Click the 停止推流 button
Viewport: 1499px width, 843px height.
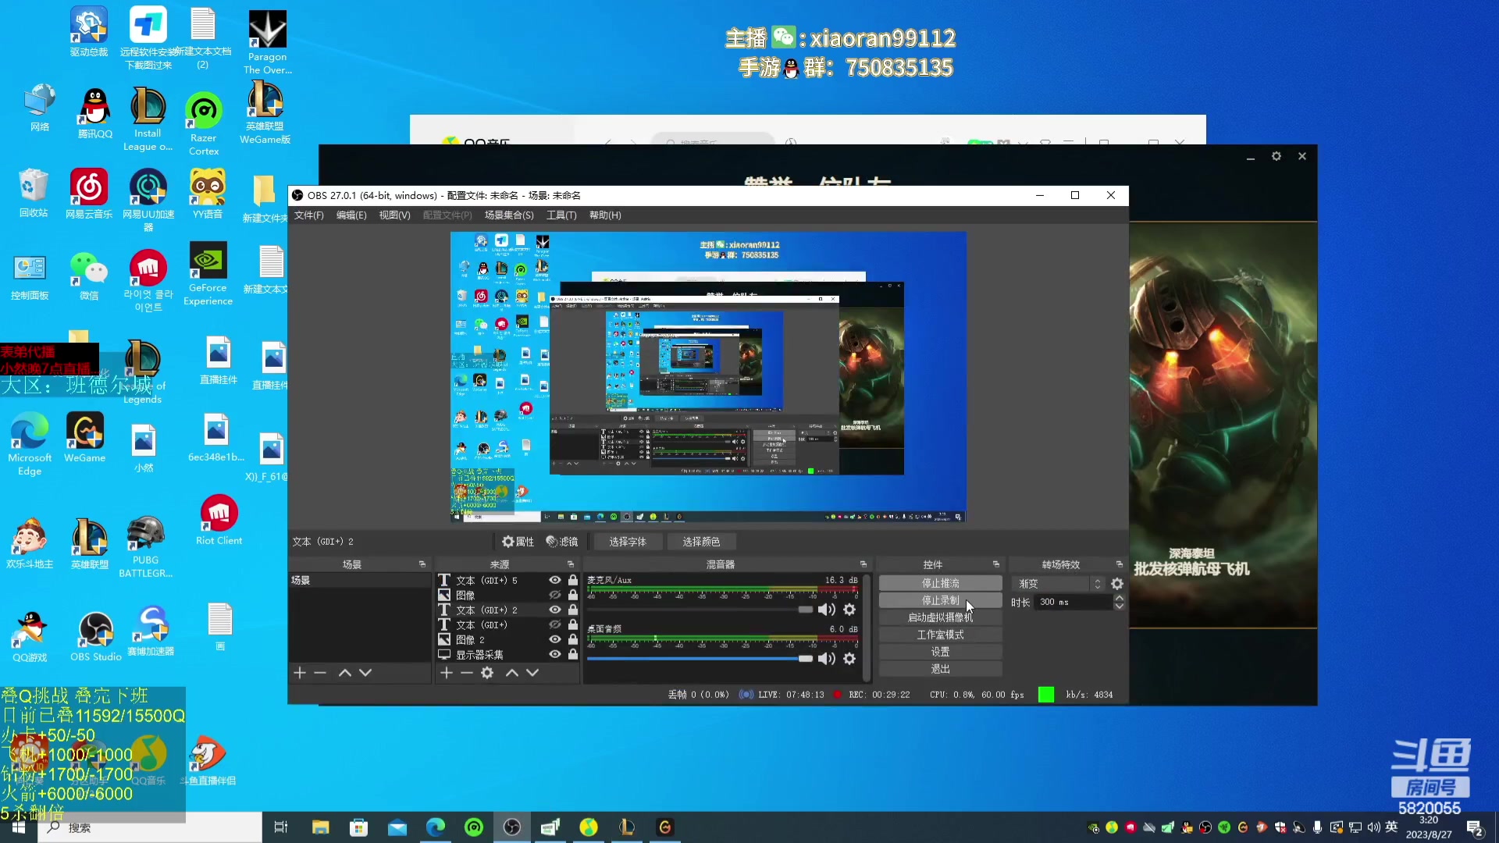point(940,583)
